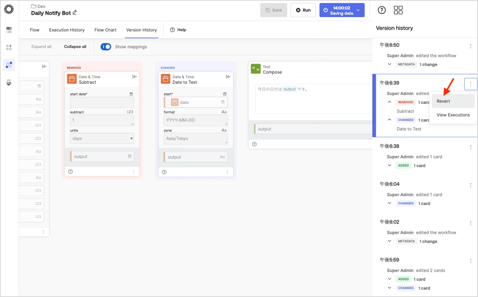The height and width of the screenshot is (297, 478).
Task: Expand the ADDED card under 午後6:38
Action: point(389,165)
